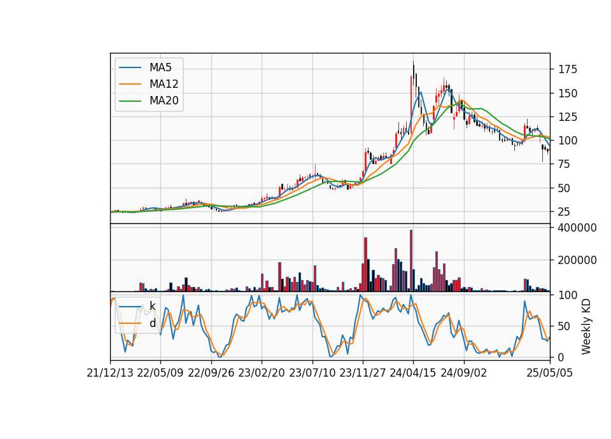Screen dimensions: 611x439
Task: Select the 22/09/26 date tick label
Action: [x=211, y=373]
